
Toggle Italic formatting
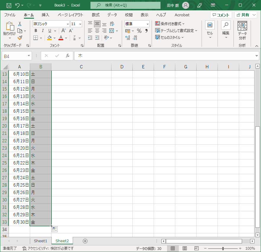tap(43, 31)
